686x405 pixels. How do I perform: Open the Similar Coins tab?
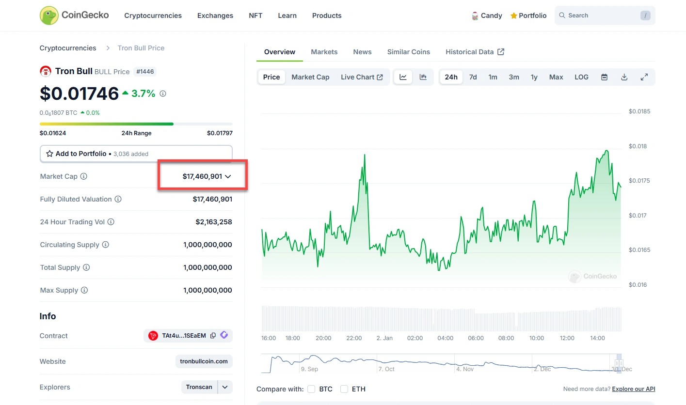[x=408, y=52]
